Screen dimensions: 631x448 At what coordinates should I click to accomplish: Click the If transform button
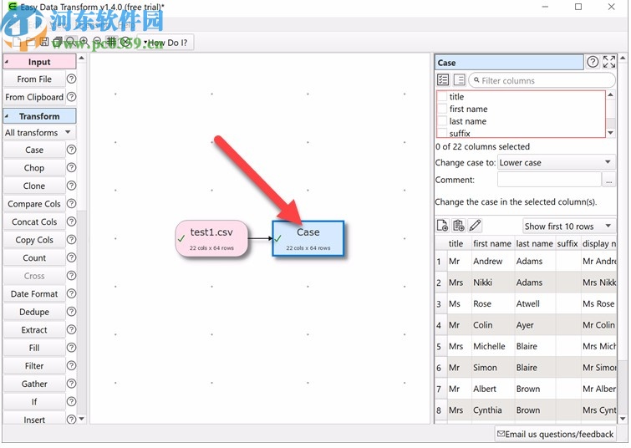(x=34, y=402)
